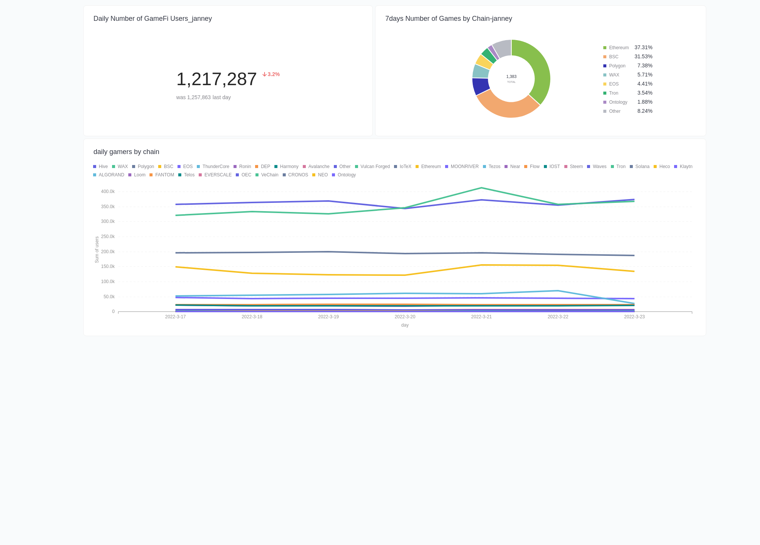760x545 pixels.
Task: Click the red 3.2% decrease indicator
Action: (x=270, y=74)
